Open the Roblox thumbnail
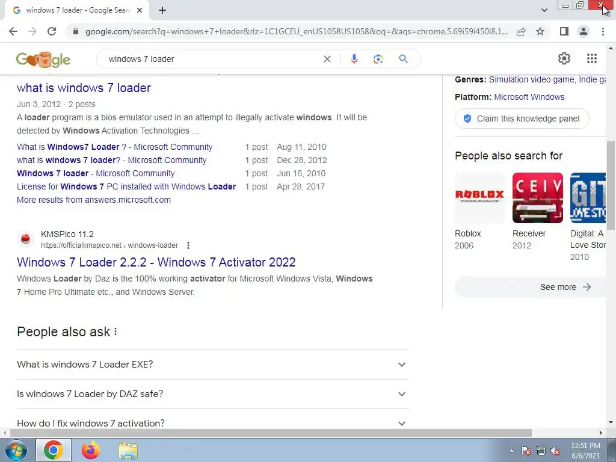Image resolution: width=616 pixels, height=462 pixels. coord(479,198)
